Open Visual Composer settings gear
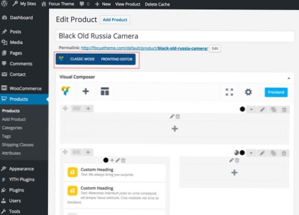299x215 pixels. click(x=249, y=92)
